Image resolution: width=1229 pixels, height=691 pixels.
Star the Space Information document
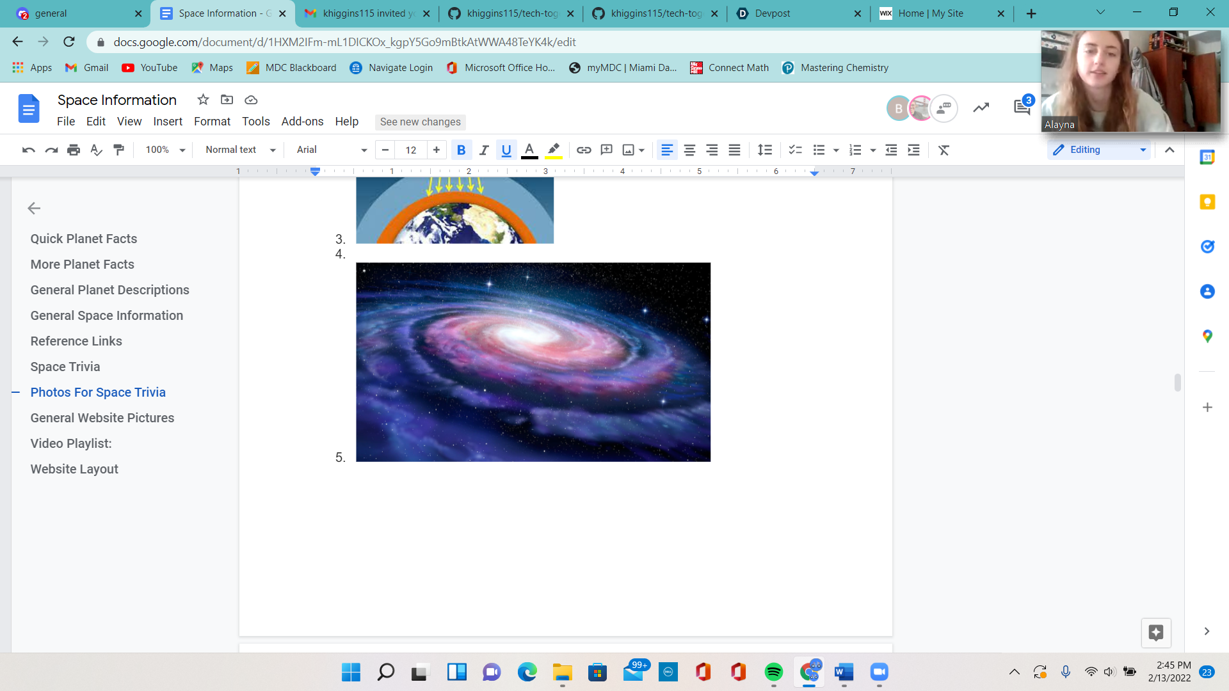(x=203, y=100)
